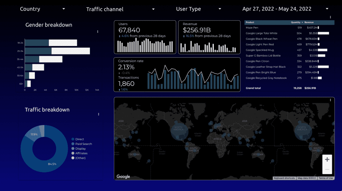
Task: Toggle the Direct series in the legend
Action: tap(79, 139)
